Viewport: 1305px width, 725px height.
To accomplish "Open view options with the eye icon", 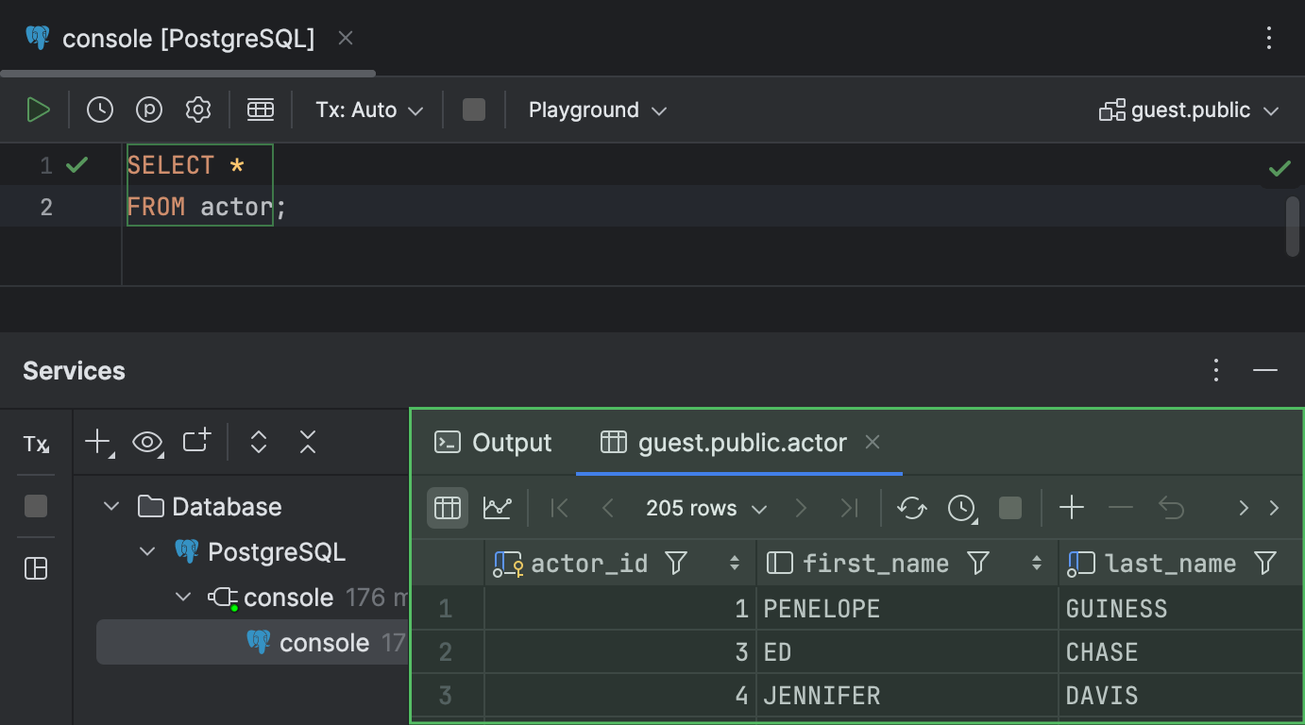I will tap(148, 441).
